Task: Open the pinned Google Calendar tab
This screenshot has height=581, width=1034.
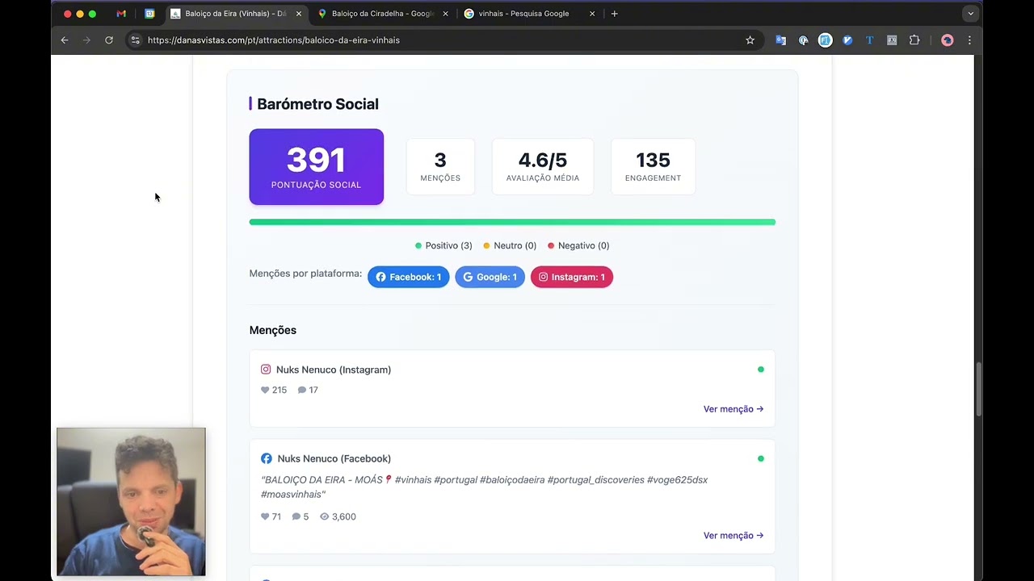Action: click(x=149, y=14)
